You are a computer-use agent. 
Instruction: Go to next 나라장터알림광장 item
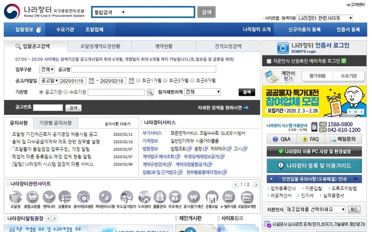coord(54,219)
